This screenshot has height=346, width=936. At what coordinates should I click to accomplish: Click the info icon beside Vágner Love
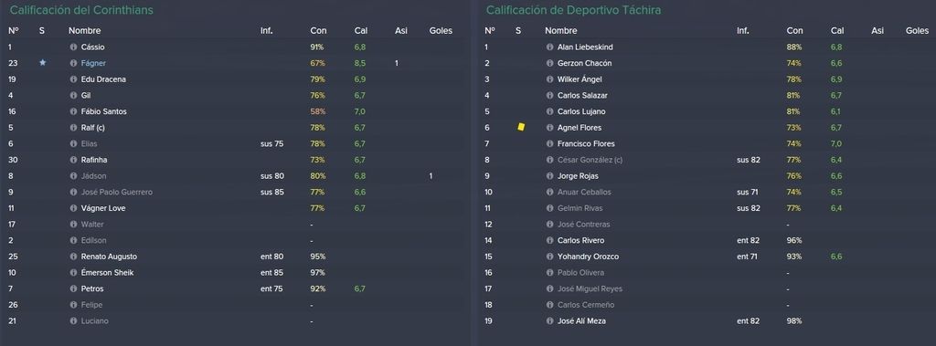(x=73, y=208)
